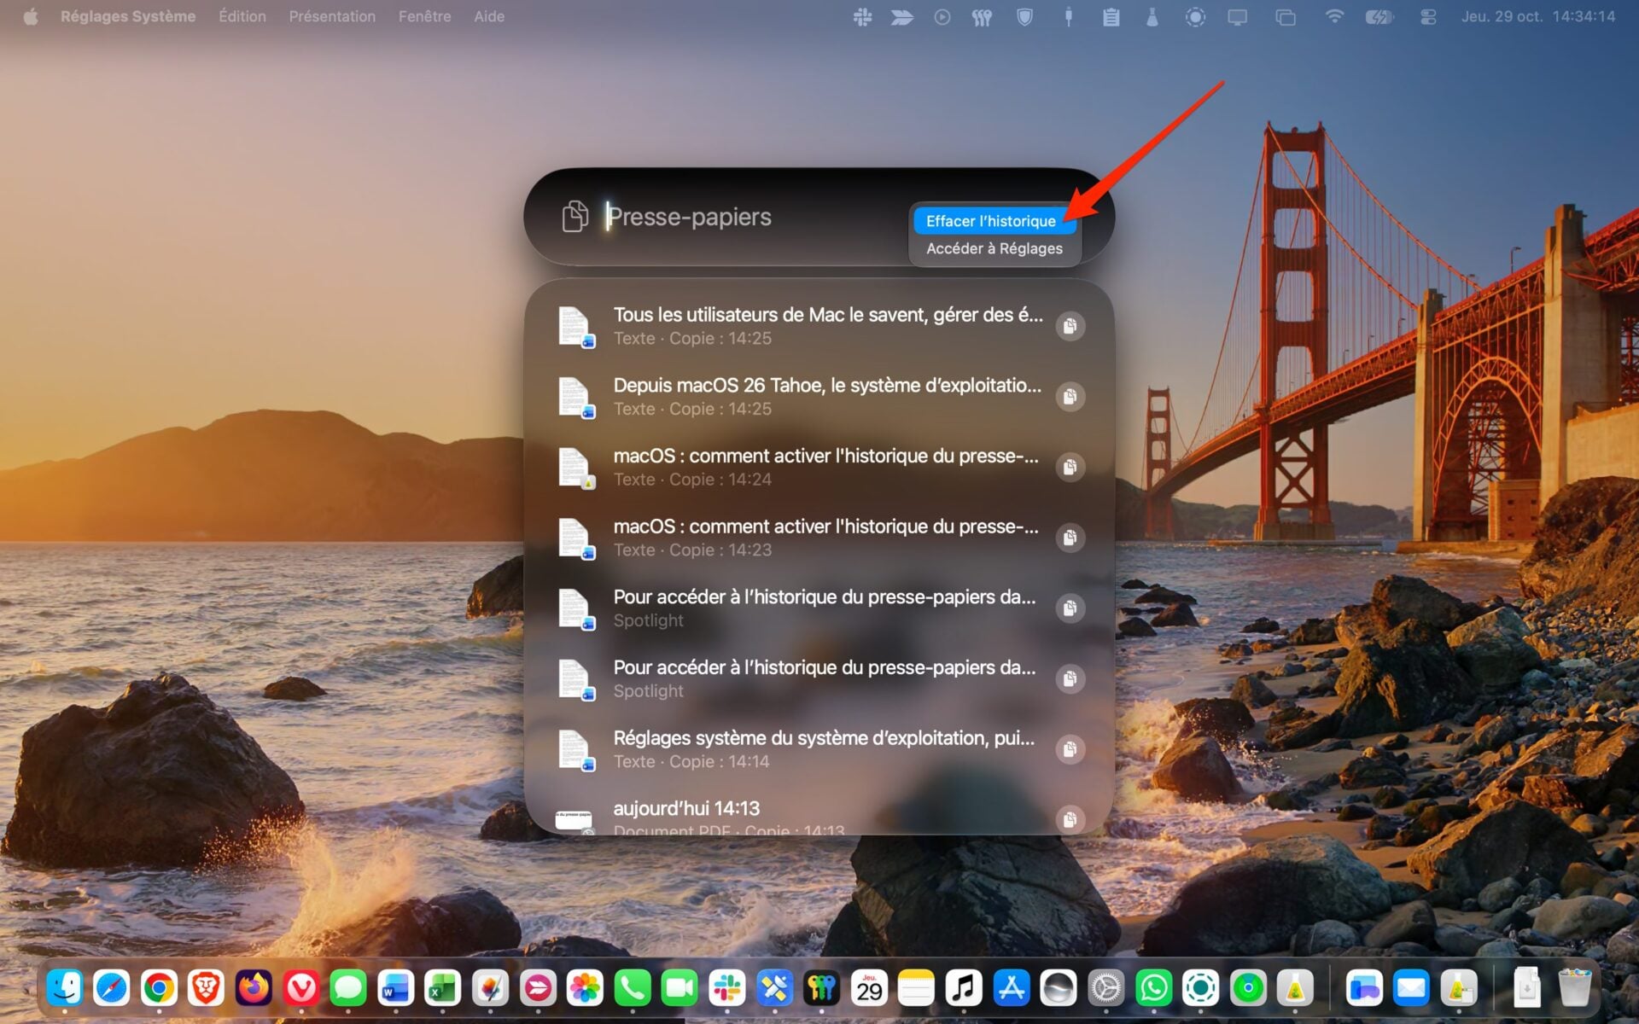Viewport: 1639px width, 1024px height.
Task: Open Vivaldi from the Dock
Action: pyautogui.click(x=300, y=988)
